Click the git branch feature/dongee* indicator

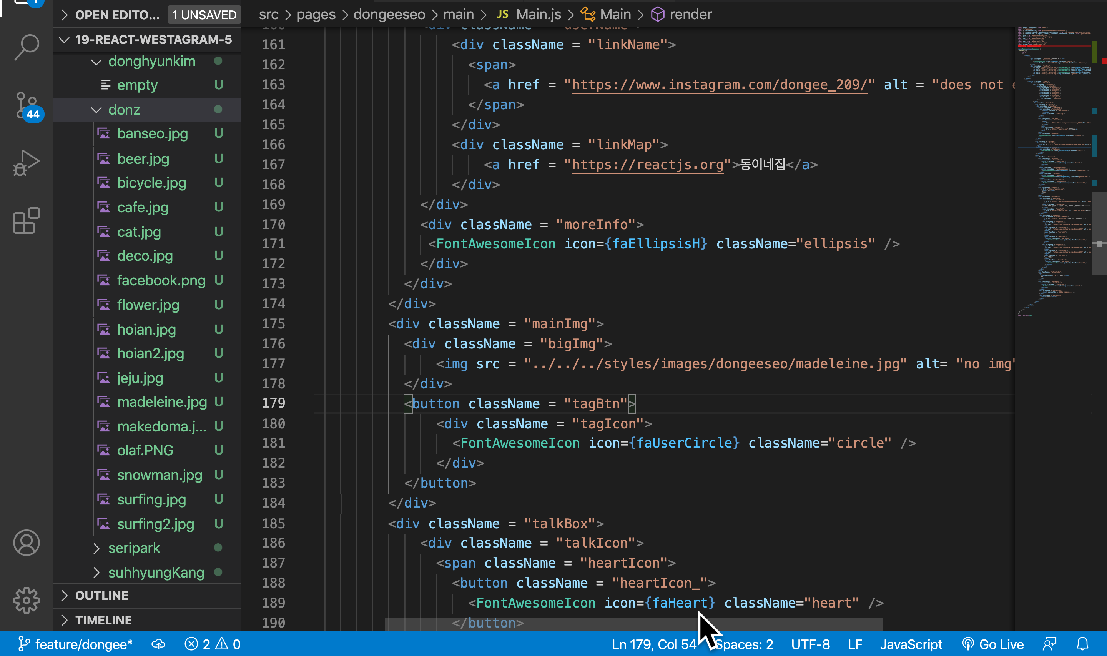76,644
